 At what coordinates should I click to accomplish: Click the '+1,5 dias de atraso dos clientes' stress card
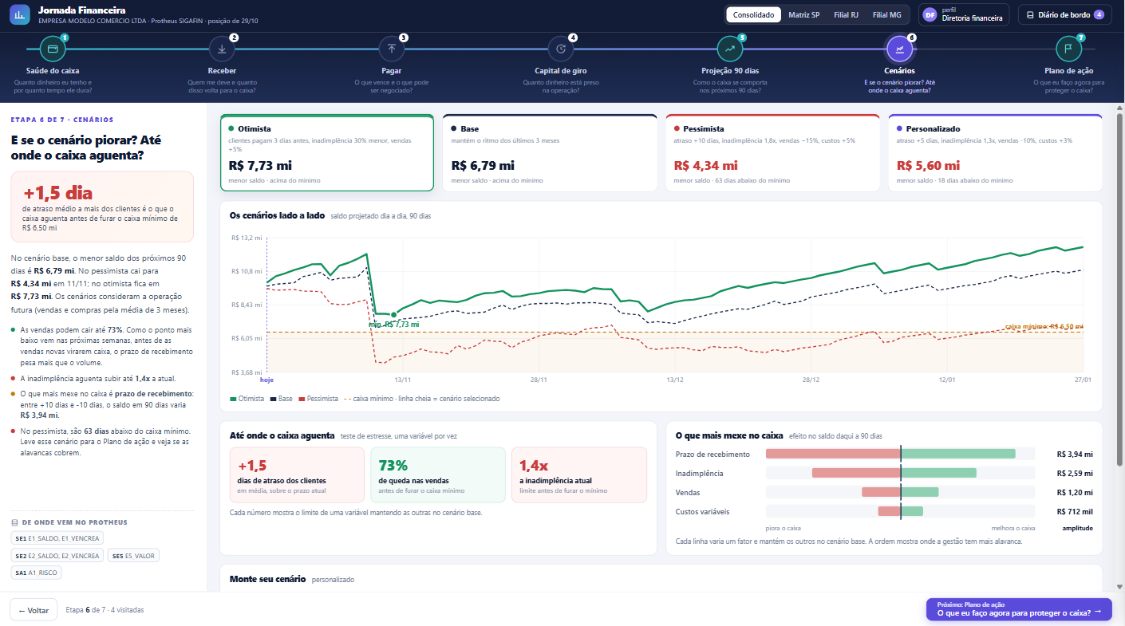297,474
